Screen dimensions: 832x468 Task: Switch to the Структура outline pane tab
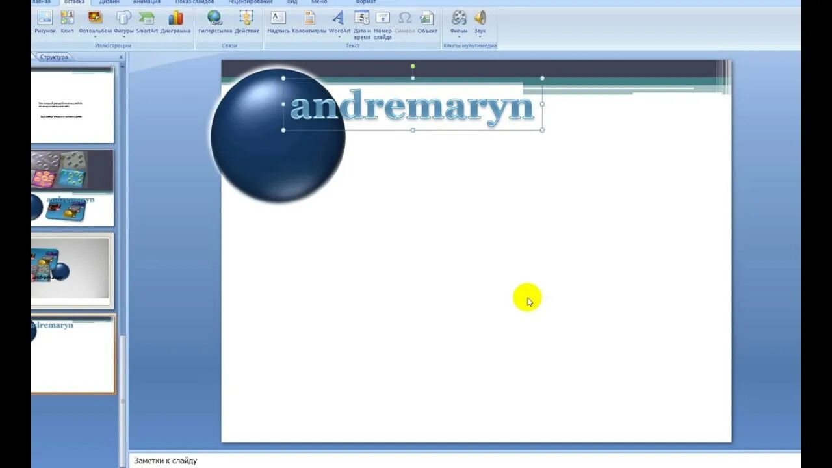point(53,57)
